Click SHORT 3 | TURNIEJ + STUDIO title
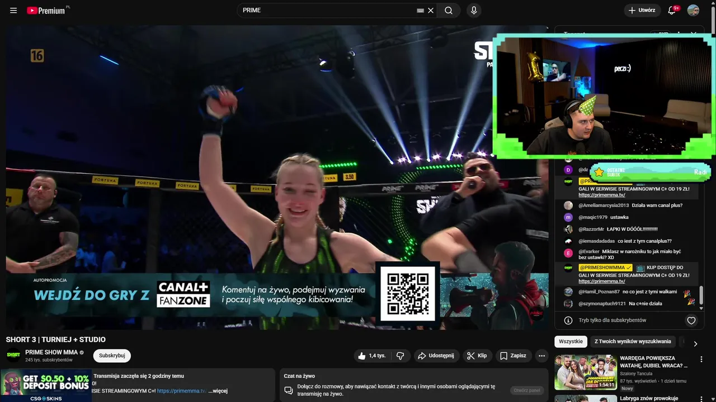This screenshot has width=716, height=402. coord(55,339)
